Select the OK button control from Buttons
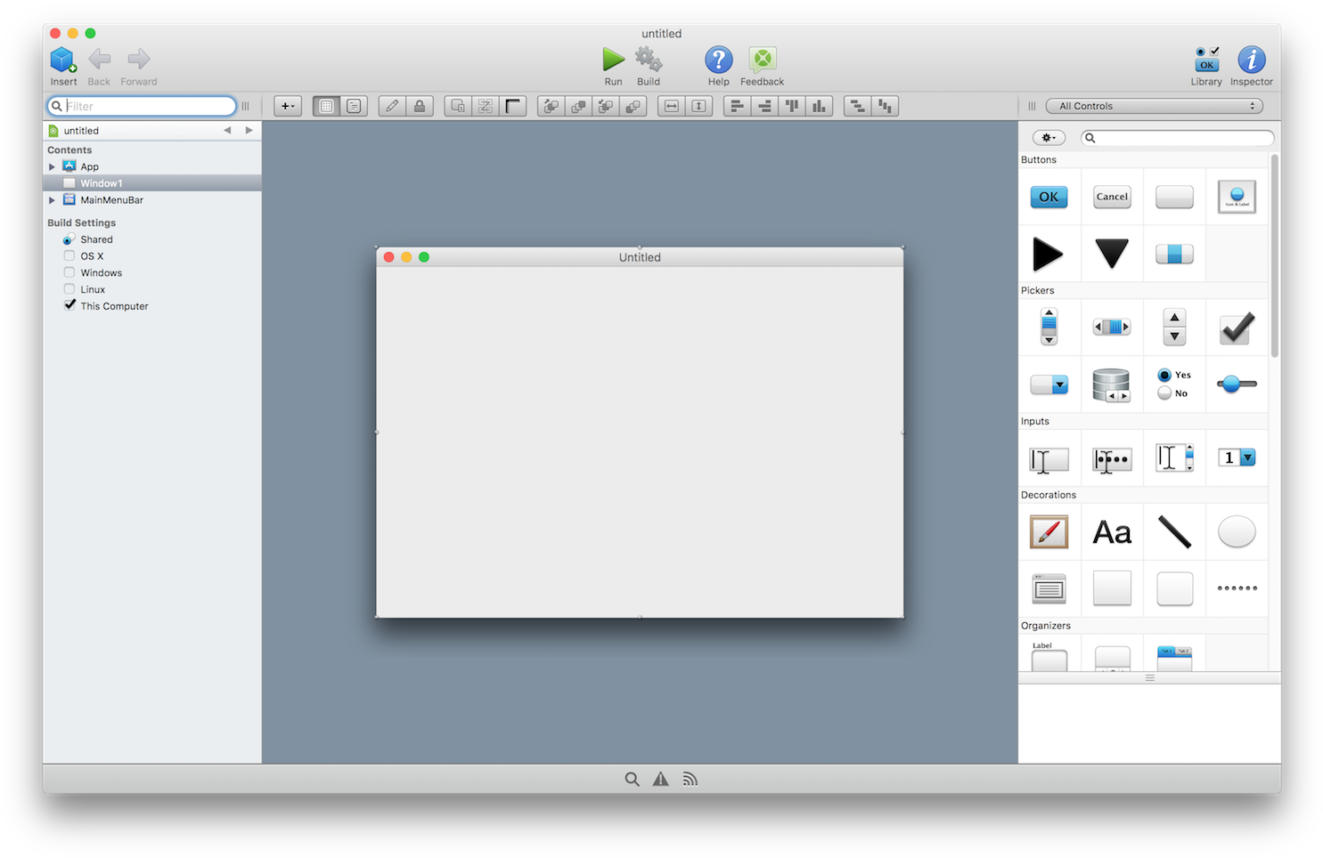 pyautogui.click(x=1049, y=197)
